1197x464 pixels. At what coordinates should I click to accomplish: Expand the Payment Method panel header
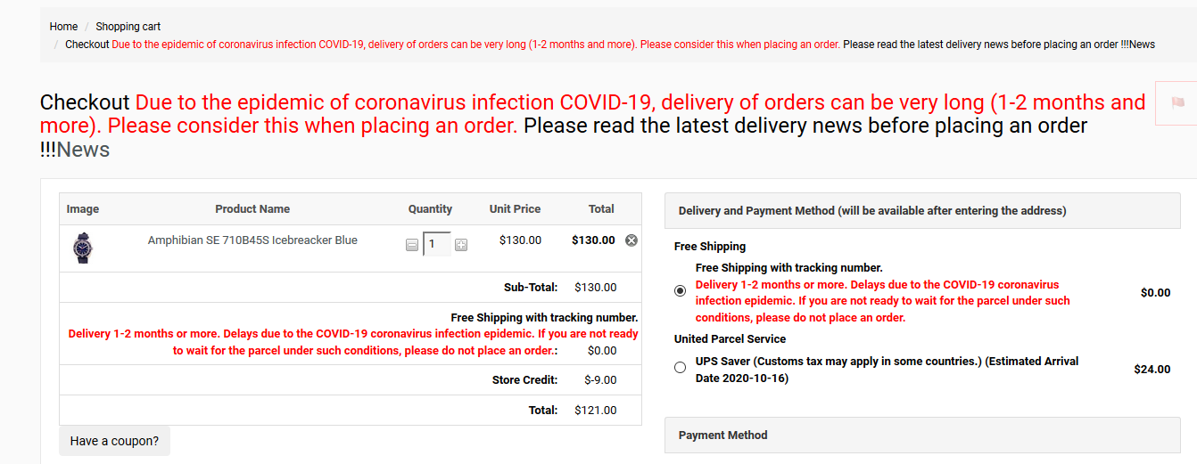[922, 436]
